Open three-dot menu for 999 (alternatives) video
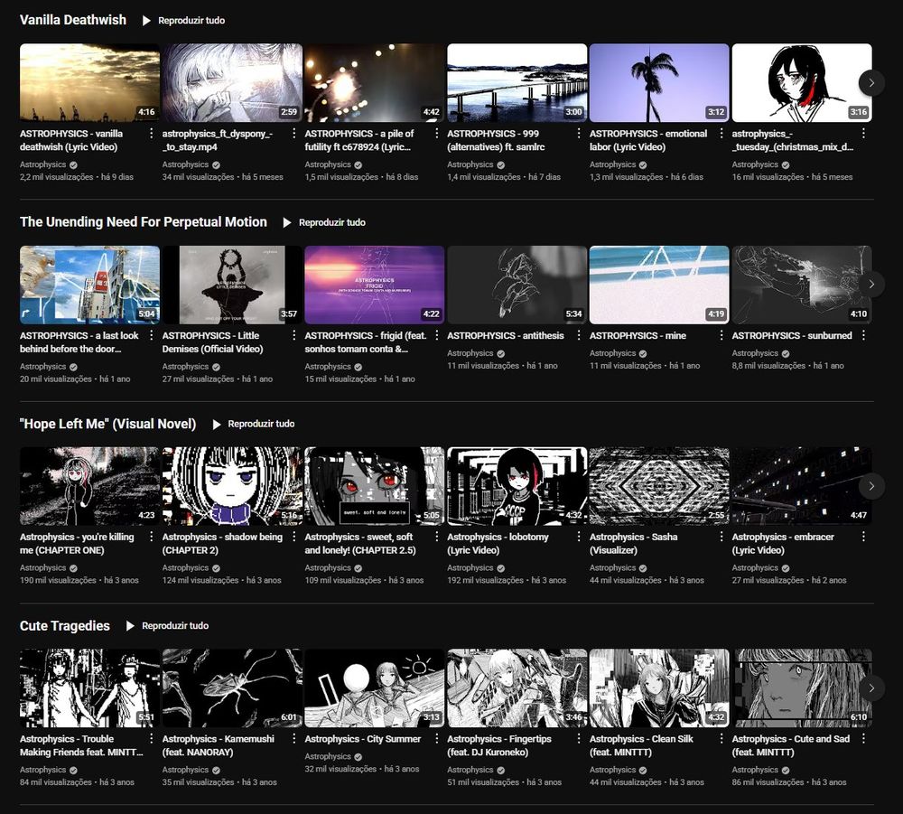Screen dimensions: 903x814 point(579,134)
